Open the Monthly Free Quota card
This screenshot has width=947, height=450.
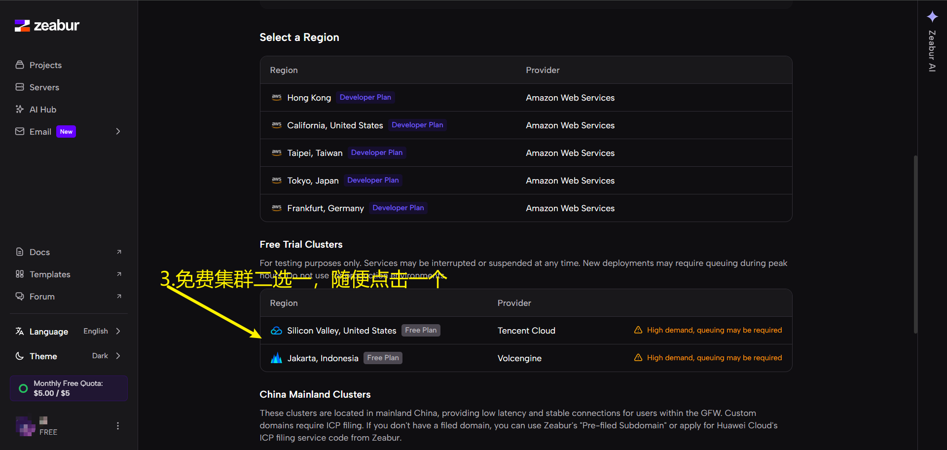(69, 388)
